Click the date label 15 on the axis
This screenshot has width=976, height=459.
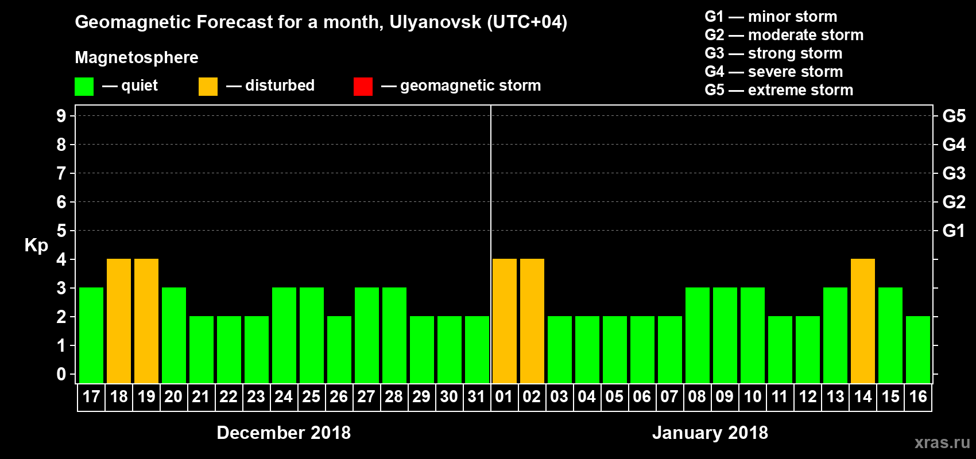[890, 396]
